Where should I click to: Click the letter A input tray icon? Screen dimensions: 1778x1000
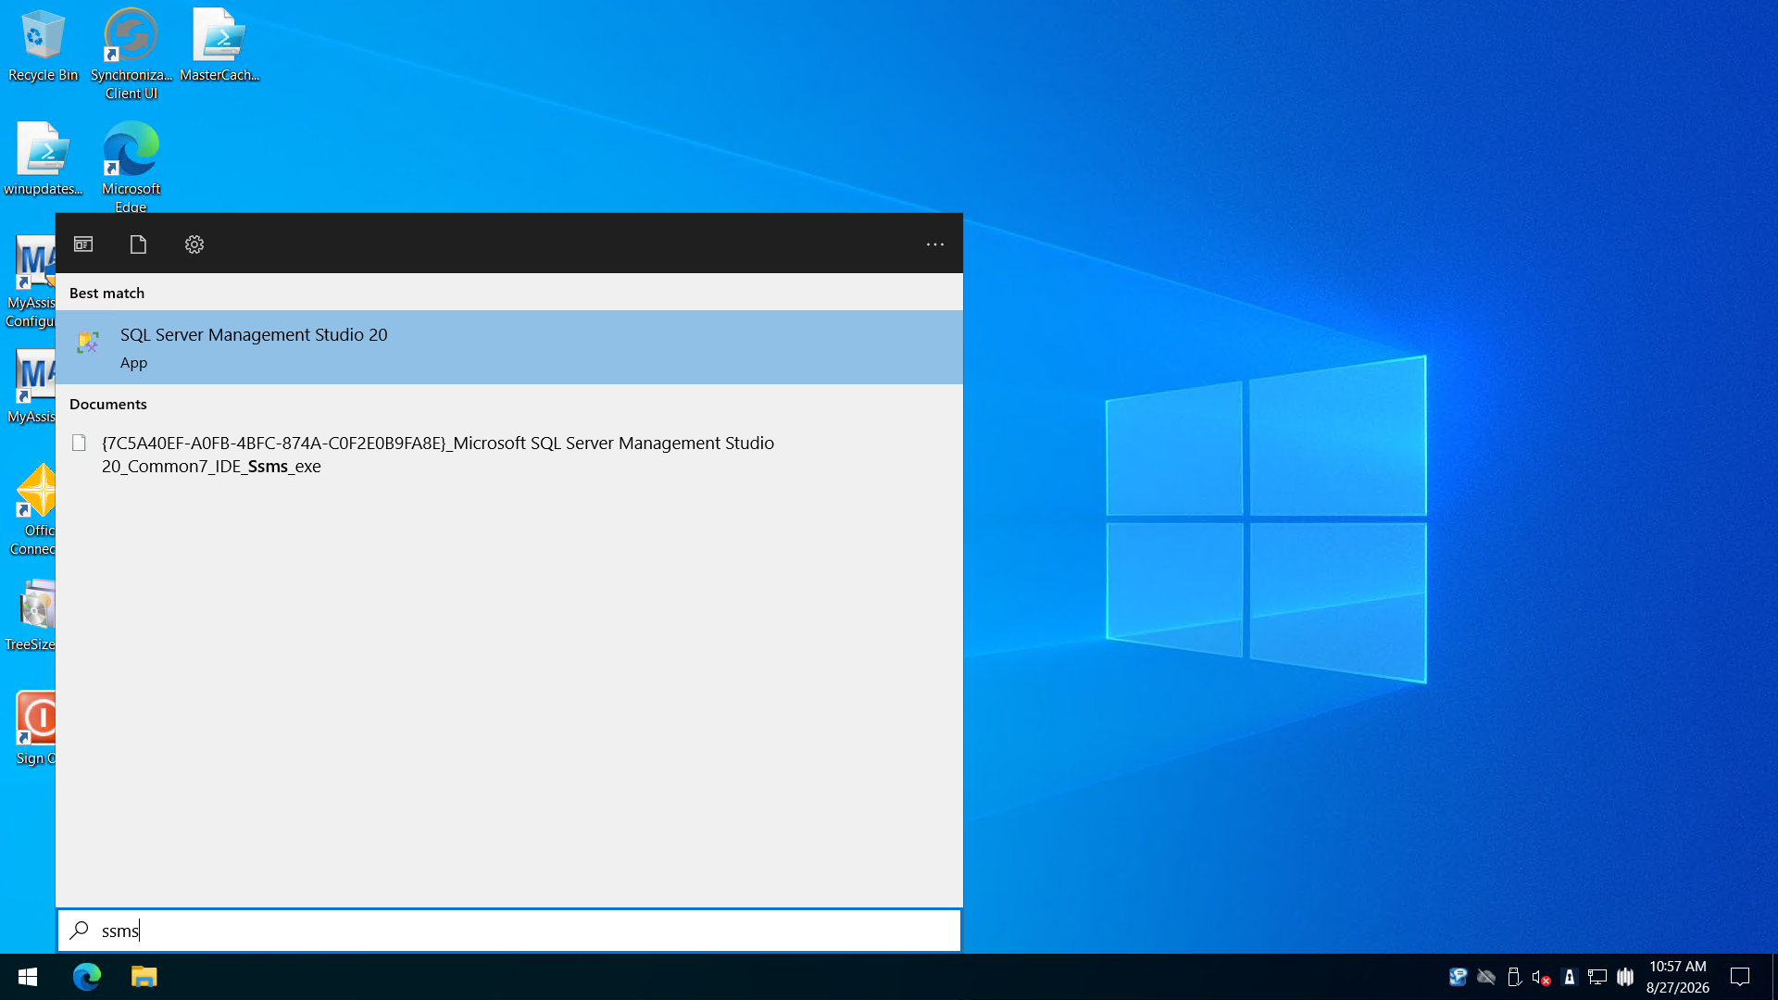coord(1570,977)
